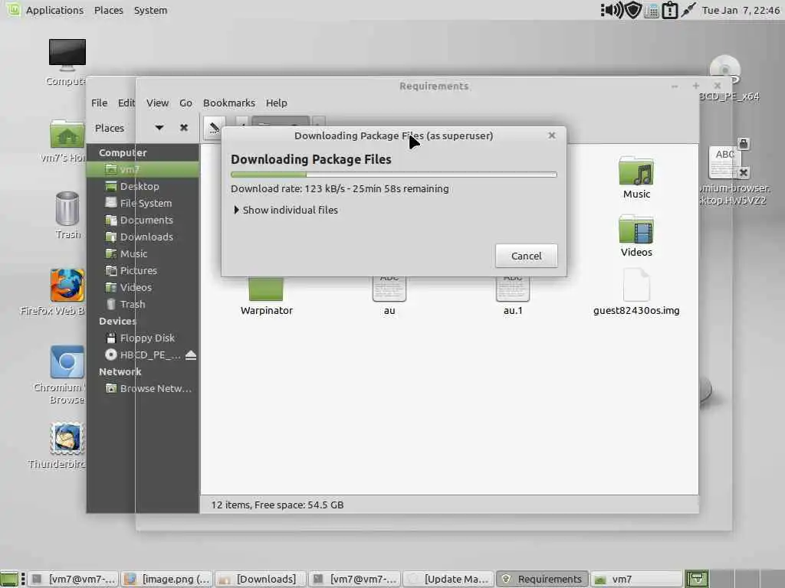This screenshot has height=588, width=785.
Task: Open Videos from the sidebar
Action: (x=143, y=287)
